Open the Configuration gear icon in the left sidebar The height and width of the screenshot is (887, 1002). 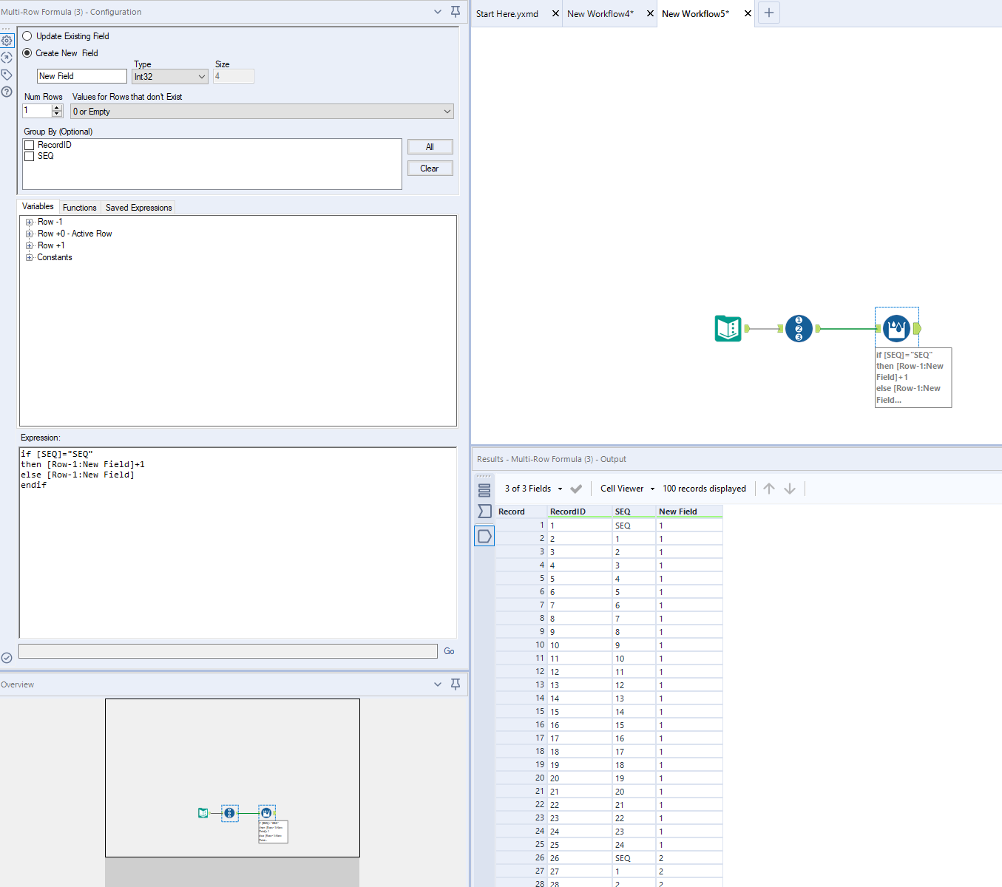pos(7,41)
